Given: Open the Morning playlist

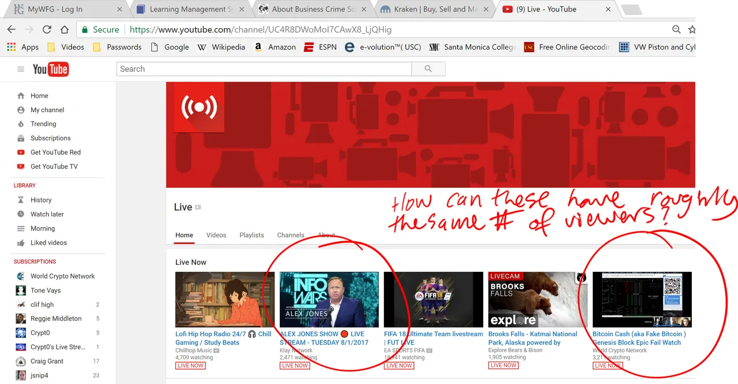Looking at the screenshot, I should (x=43, y=229).
